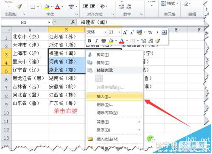212x154 pixels.
Task: Click the phonetic guide 文 icon
Action: point(71,6)
